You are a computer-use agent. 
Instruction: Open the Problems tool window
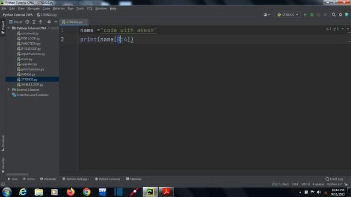click(48, 179)
